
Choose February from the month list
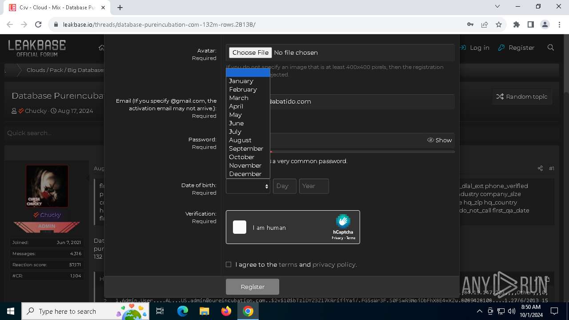pos(248,89)
